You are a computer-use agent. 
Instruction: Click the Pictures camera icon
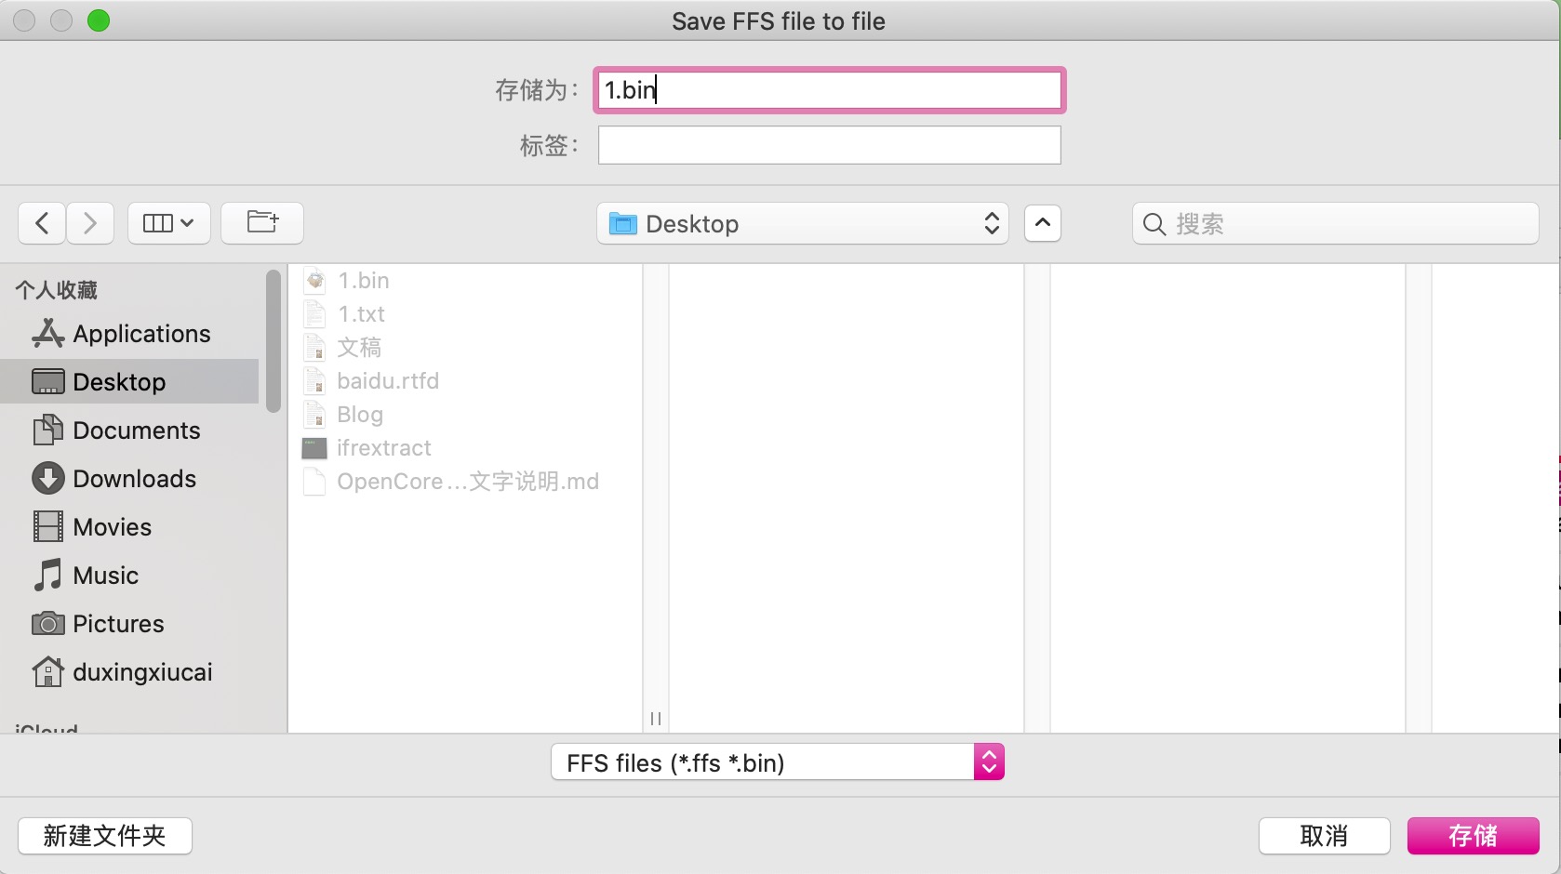point(47,623)
